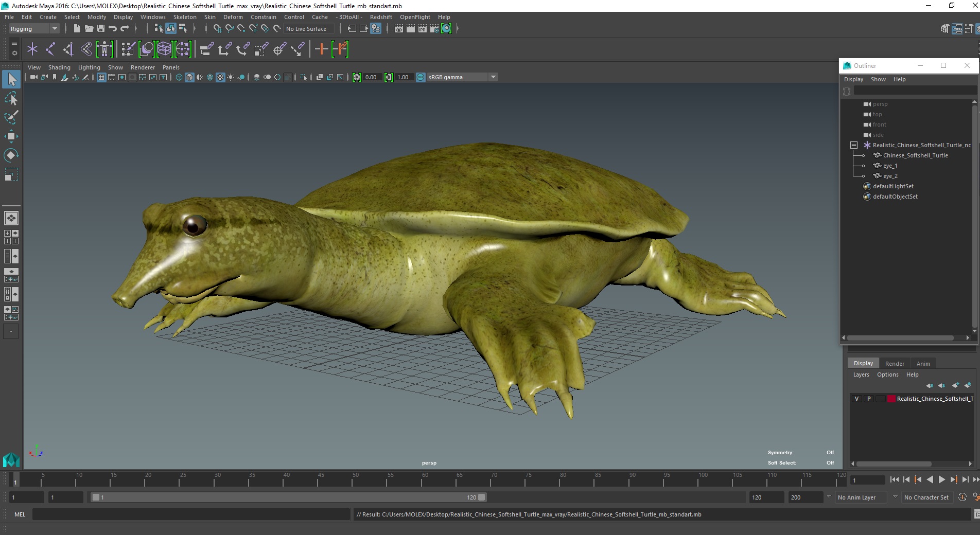980x535 pixels.
Task: Collapse Realistic_Chinese_Softshell_Turtle group in Outliner
Action: pos(854,145)
